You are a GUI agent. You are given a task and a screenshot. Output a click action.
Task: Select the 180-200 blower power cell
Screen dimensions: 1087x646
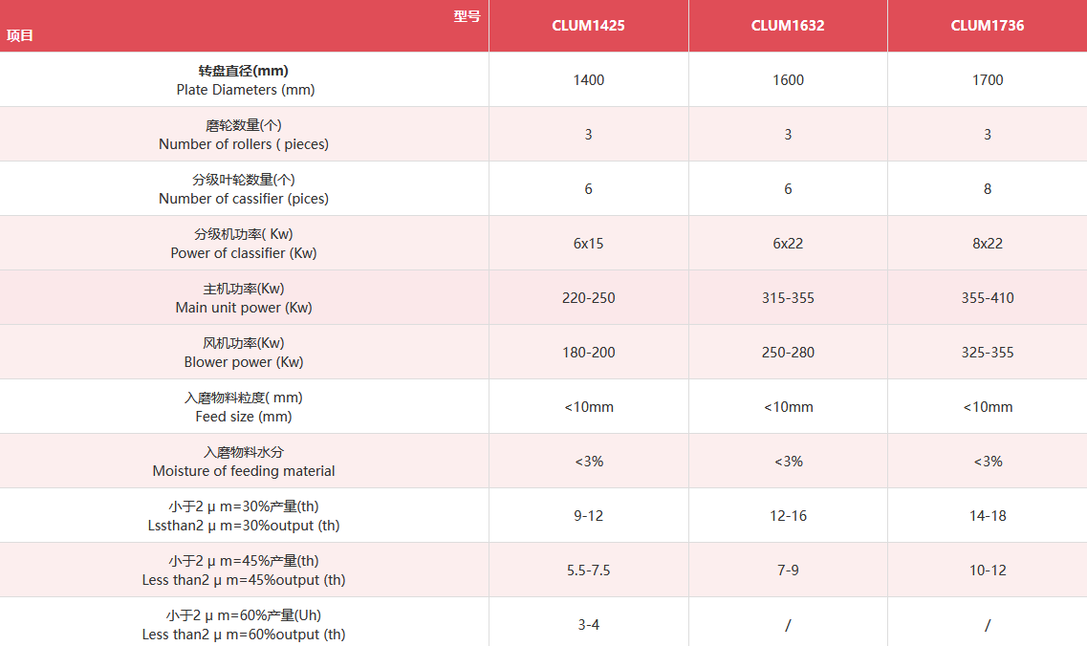coord(589,352)
